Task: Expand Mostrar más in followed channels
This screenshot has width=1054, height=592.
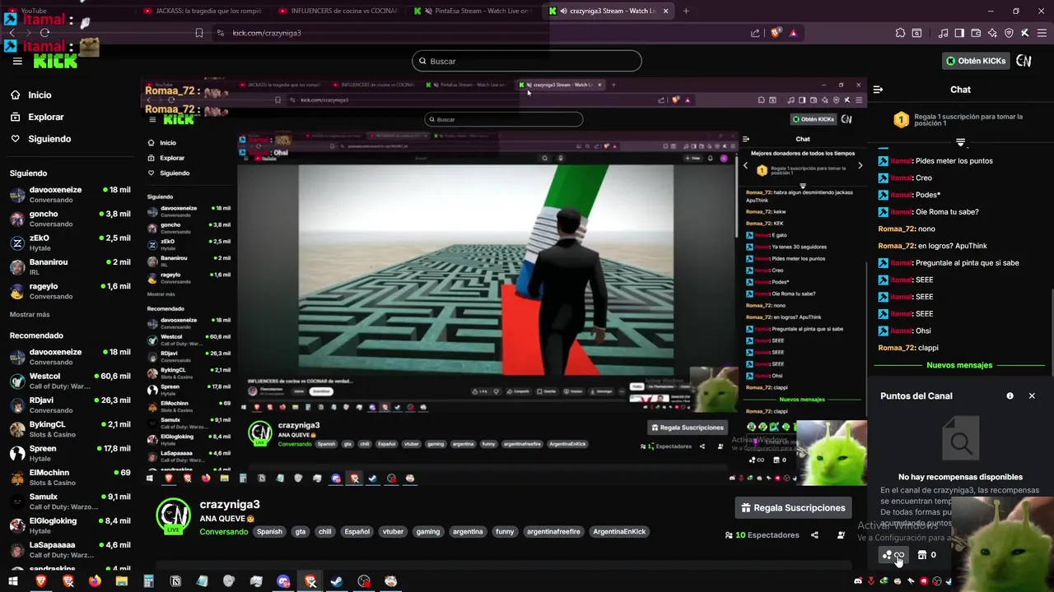Action: point(30,315)
